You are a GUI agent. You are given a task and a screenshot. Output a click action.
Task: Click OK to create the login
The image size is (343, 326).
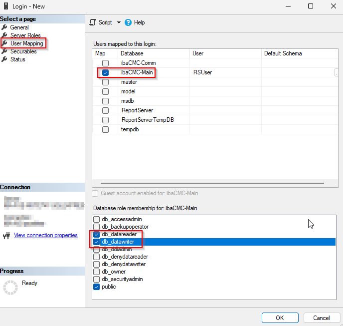tap(280, 318)
